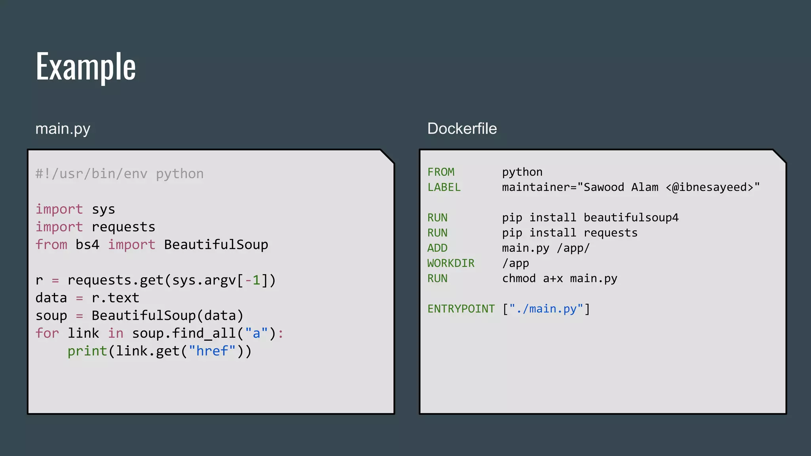
Task: Click the Dockerfile heading label
Action: [462, 128]
